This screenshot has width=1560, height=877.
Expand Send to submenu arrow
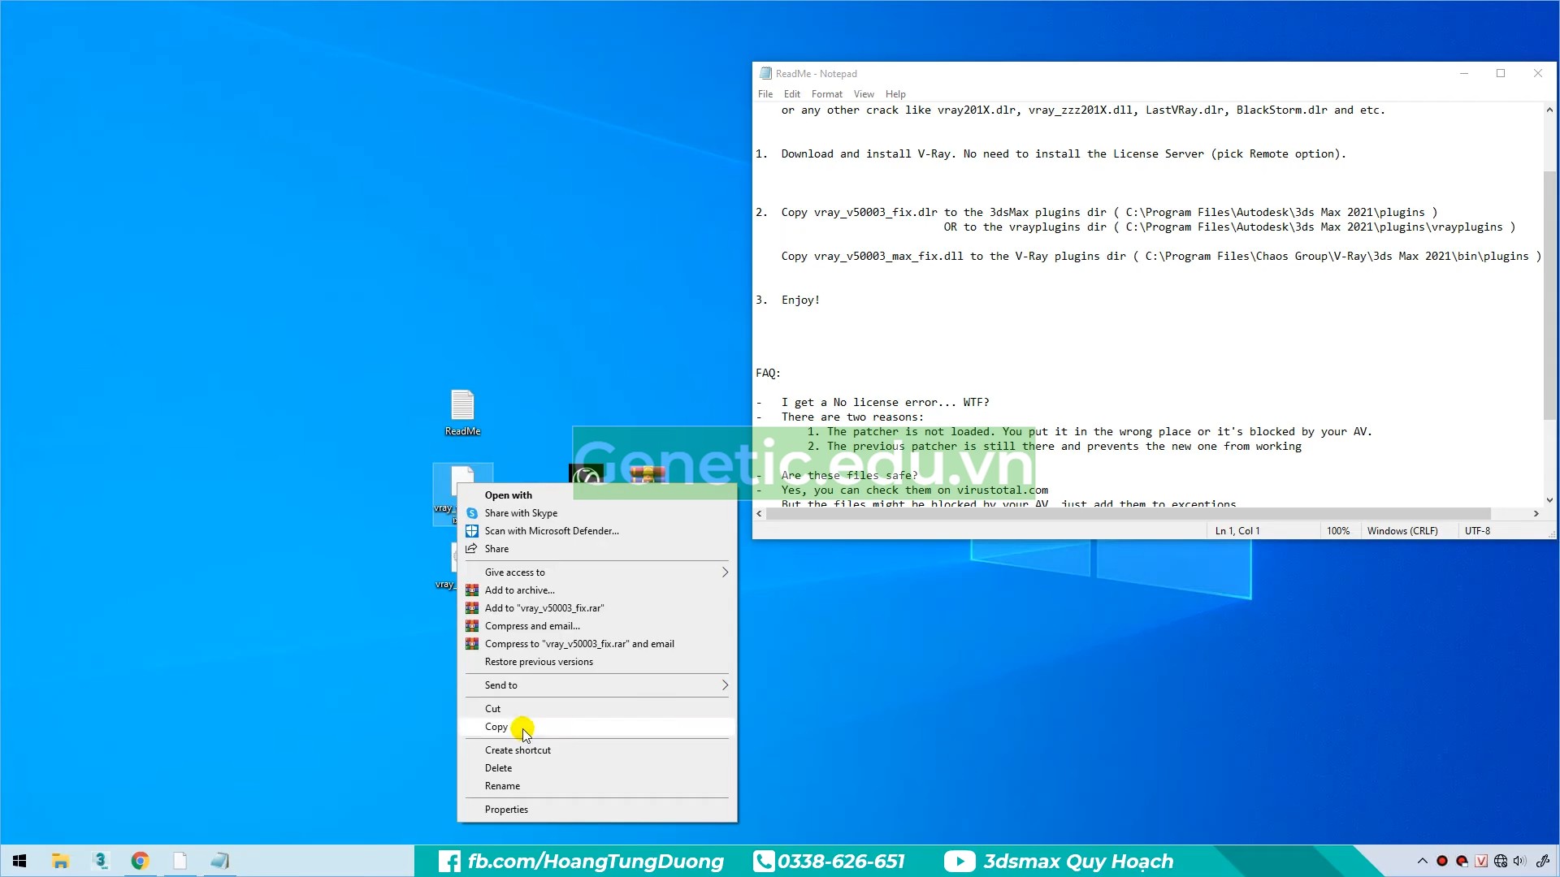click(726, 685)
